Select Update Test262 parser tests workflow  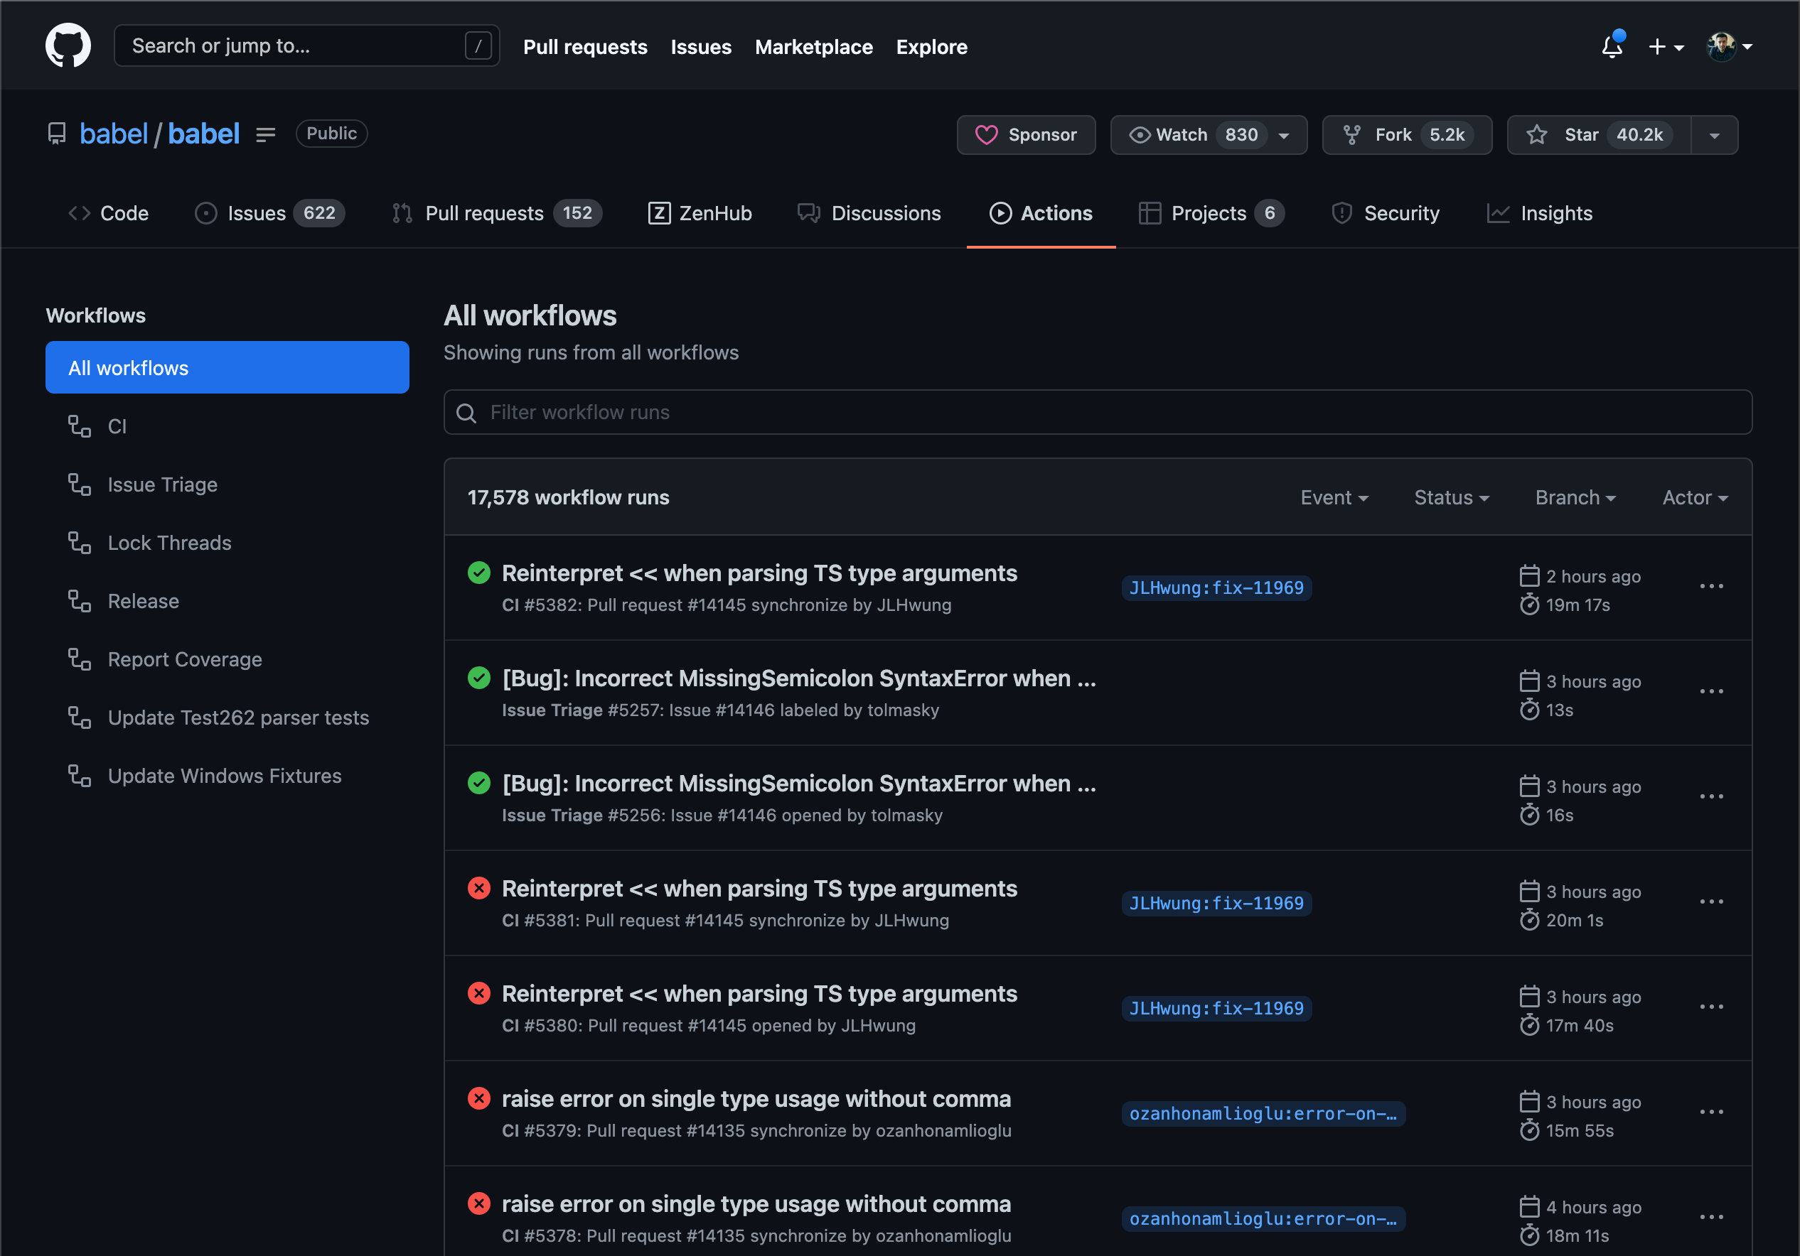click(x=227, y=718)
